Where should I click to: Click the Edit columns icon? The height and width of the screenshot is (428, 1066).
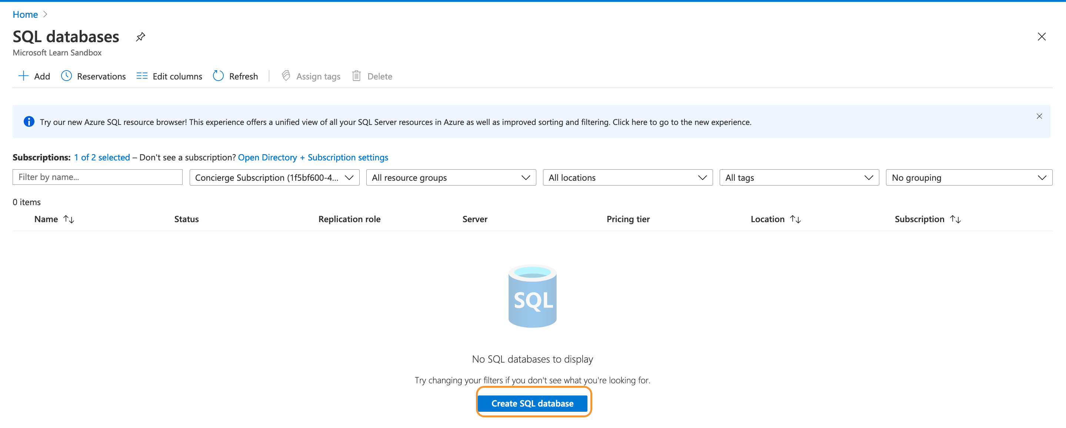pos(142,76)
